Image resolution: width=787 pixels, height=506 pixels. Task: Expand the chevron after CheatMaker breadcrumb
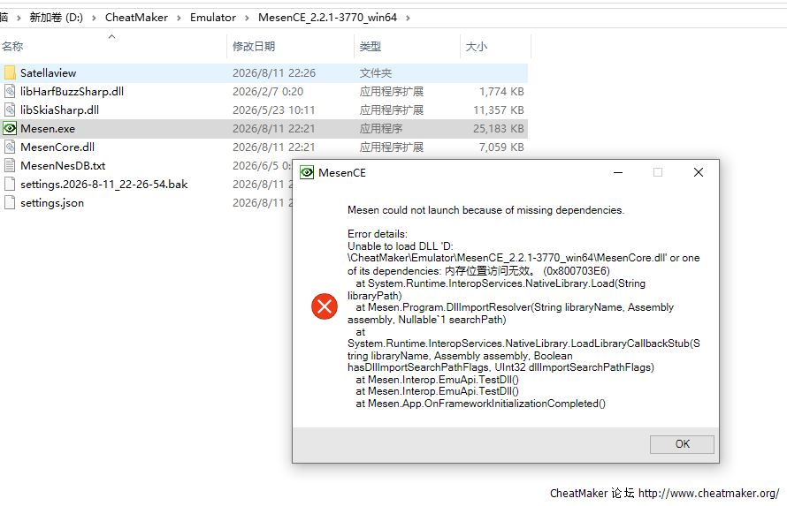[179, 18]
